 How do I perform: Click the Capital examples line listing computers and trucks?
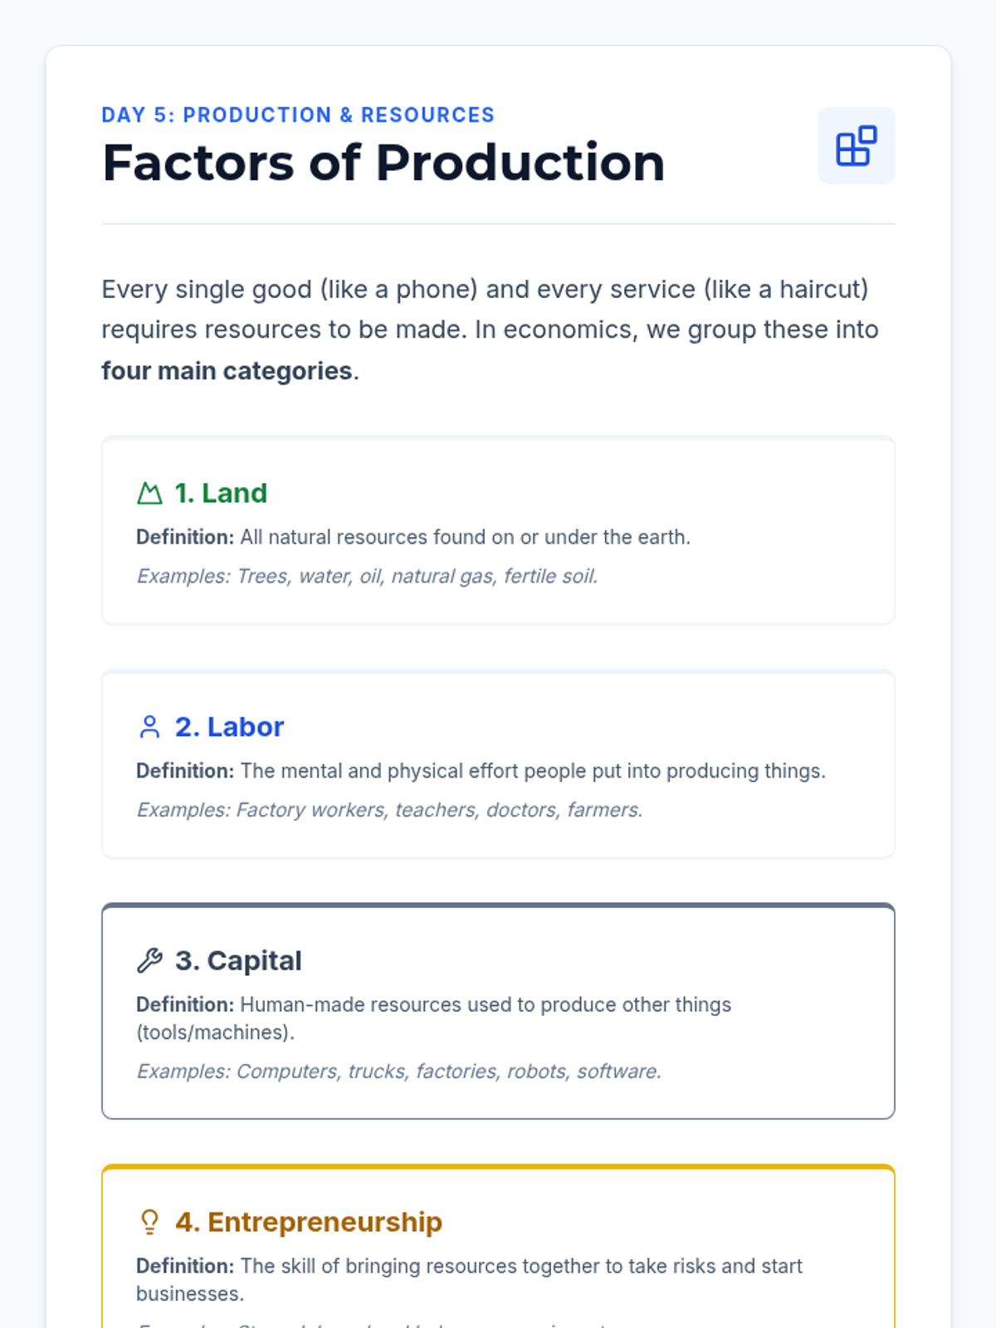tap(398, 1072)
